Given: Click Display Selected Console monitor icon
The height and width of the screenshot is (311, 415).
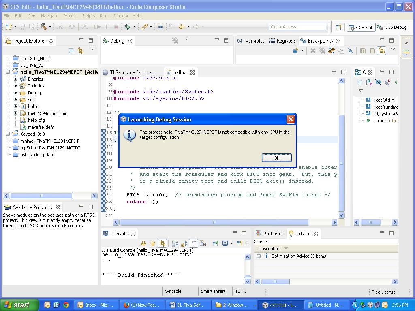Looking at the screenshot, I should click(225, 243).
